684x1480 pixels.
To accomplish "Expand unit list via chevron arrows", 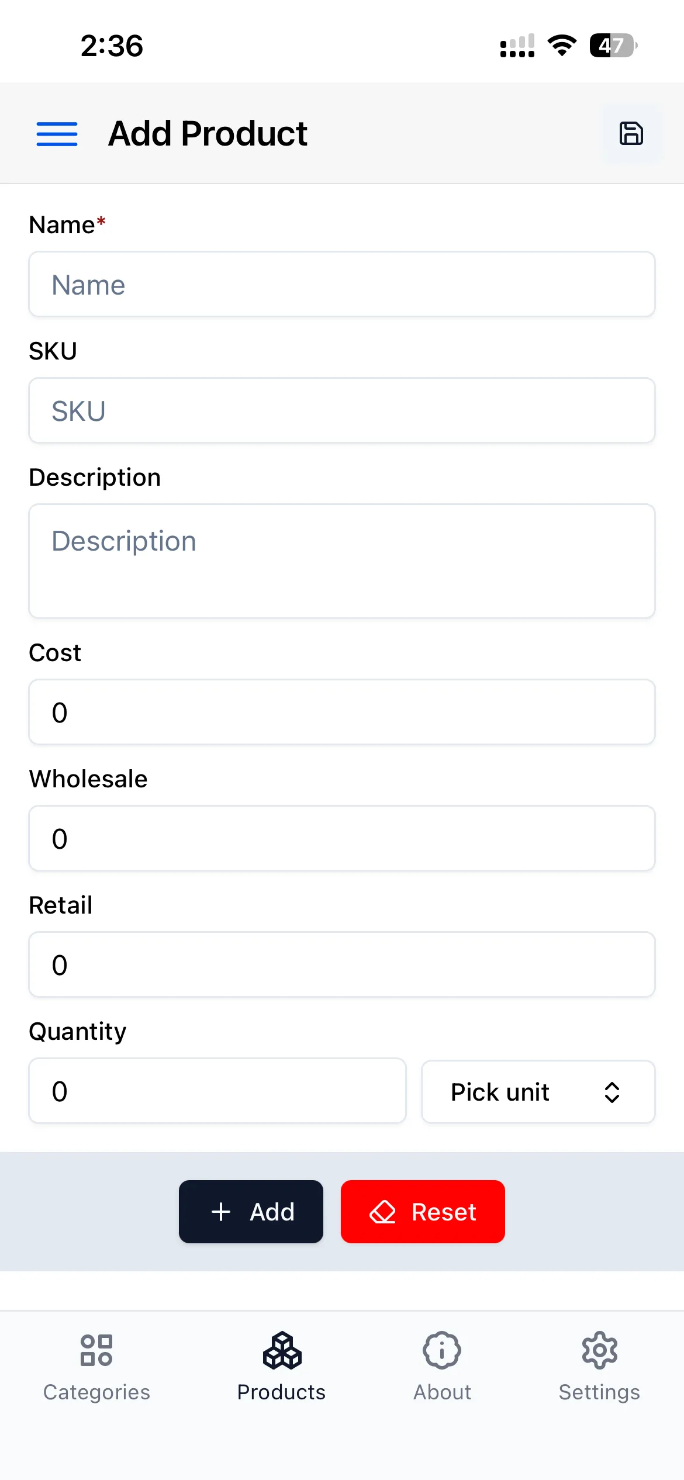I will coord(612,1092).
